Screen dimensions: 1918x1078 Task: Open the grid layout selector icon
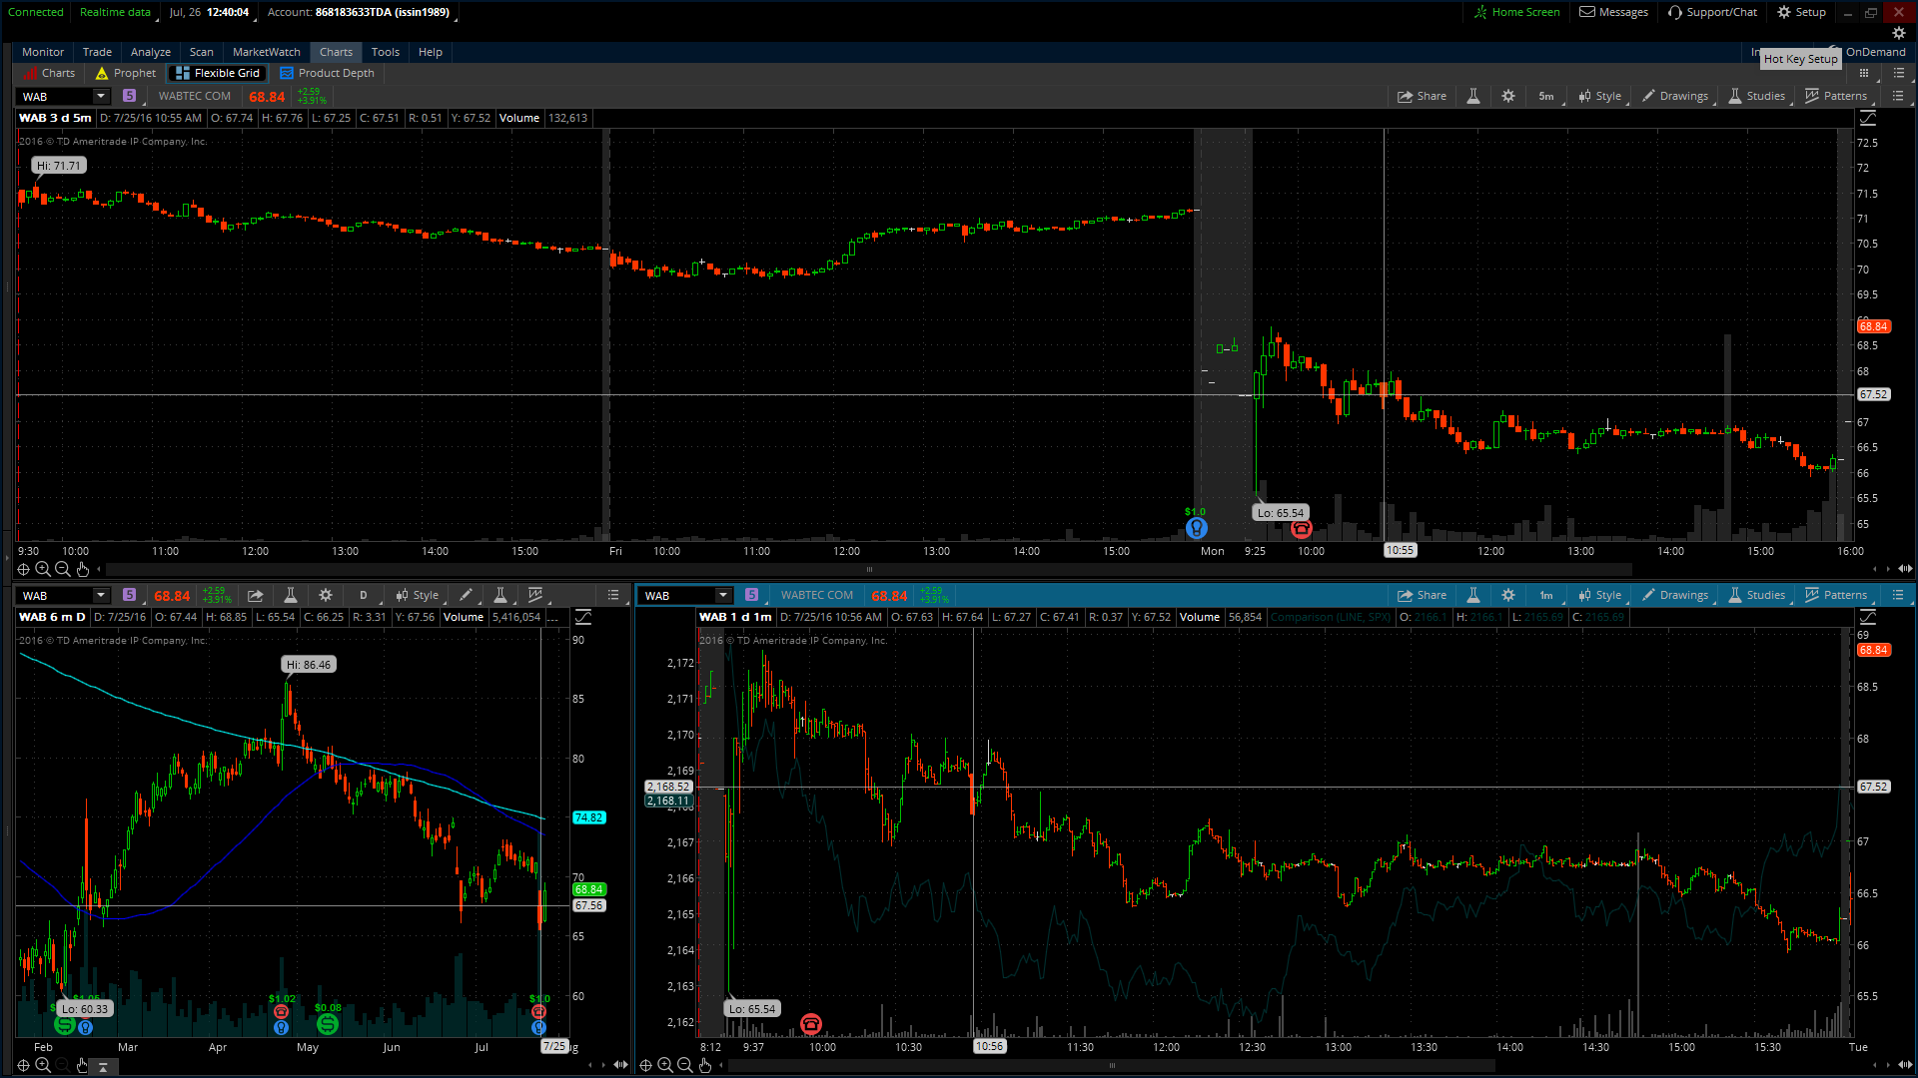click(1863, 73)
